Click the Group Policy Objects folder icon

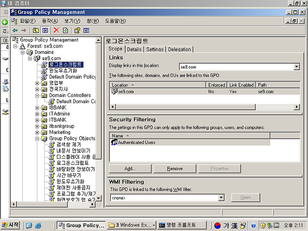(x=44, y=139)
